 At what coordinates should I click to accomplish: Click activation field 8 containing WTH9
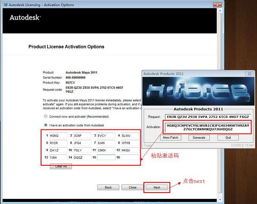point(130,143)
